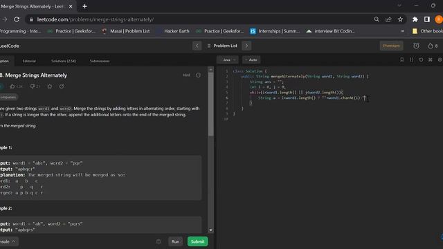Switch to the Solutions tab
Viewport: 443px width, 249px height.
pos(64,61)
